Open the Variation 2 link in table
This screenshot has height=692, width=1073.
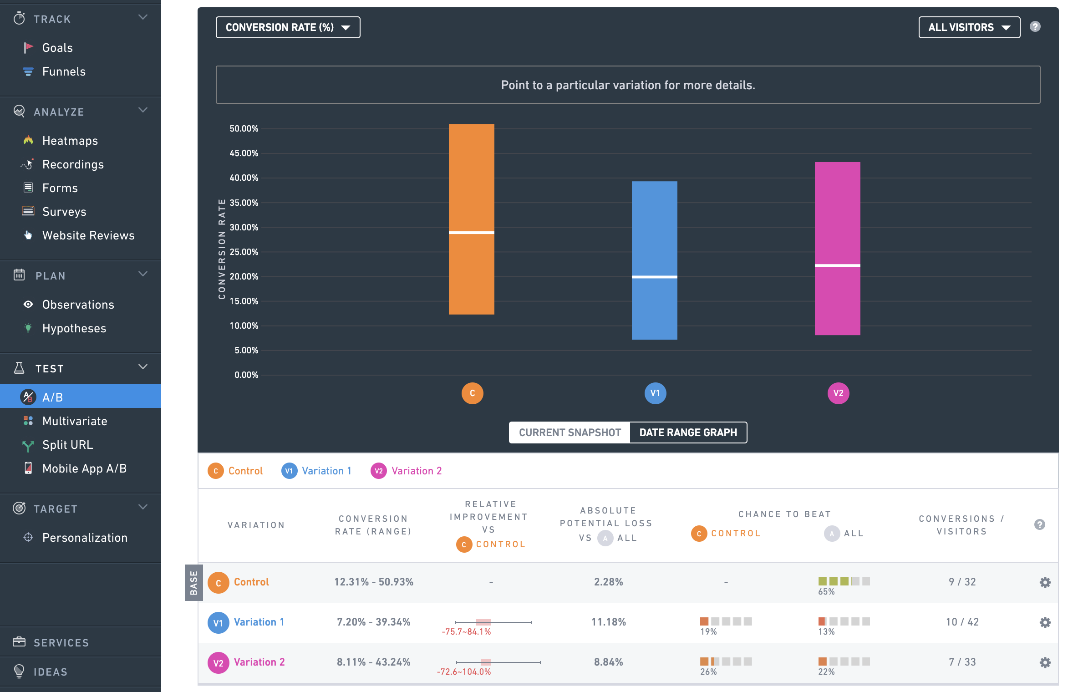259,662
